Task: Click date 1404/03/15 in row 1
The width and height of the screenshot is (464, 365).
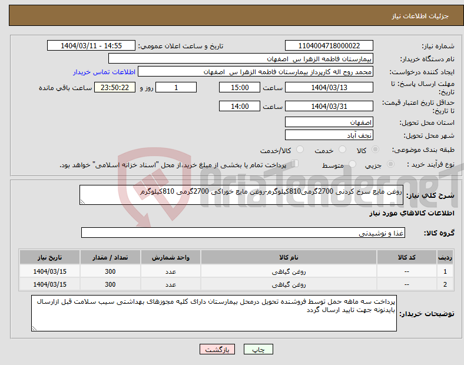Action: point(49,271)
